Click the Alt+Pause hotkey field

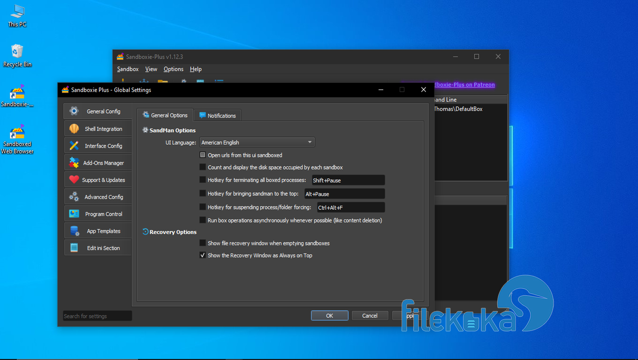344,194
